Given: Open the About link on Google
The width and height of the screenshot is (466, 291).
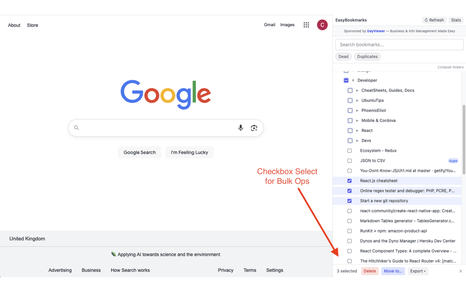Looking at the screenshot, I should point(14,25).
